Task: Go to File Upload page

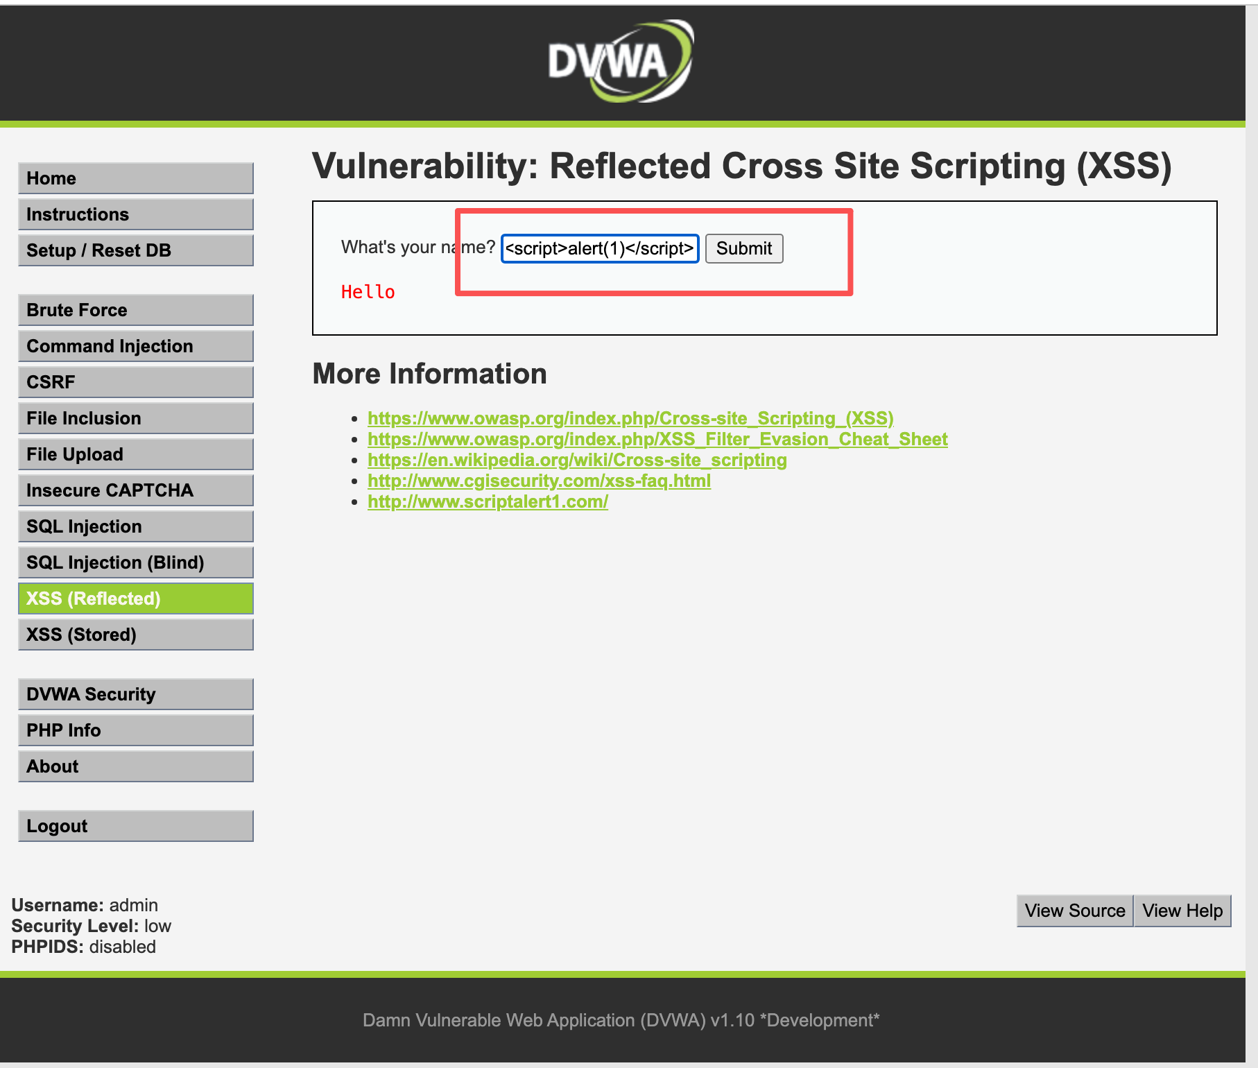Action: [x=136, y=454]
